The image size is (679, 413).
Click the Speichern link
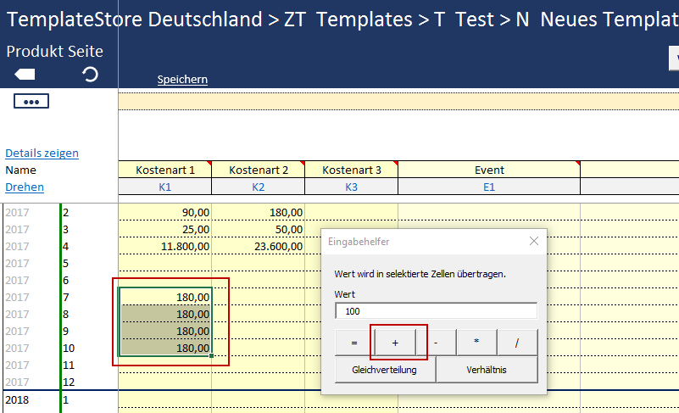[x=182, y=80]
